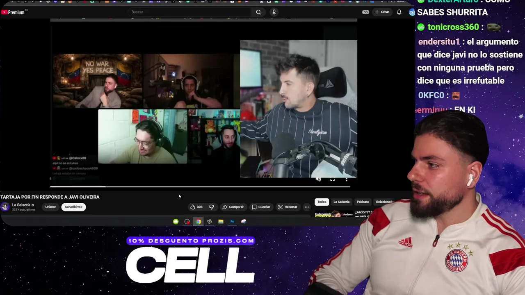Screen dimensions: 525x295
Task: Seek along the video progress bar
Action: pos(200,187)
